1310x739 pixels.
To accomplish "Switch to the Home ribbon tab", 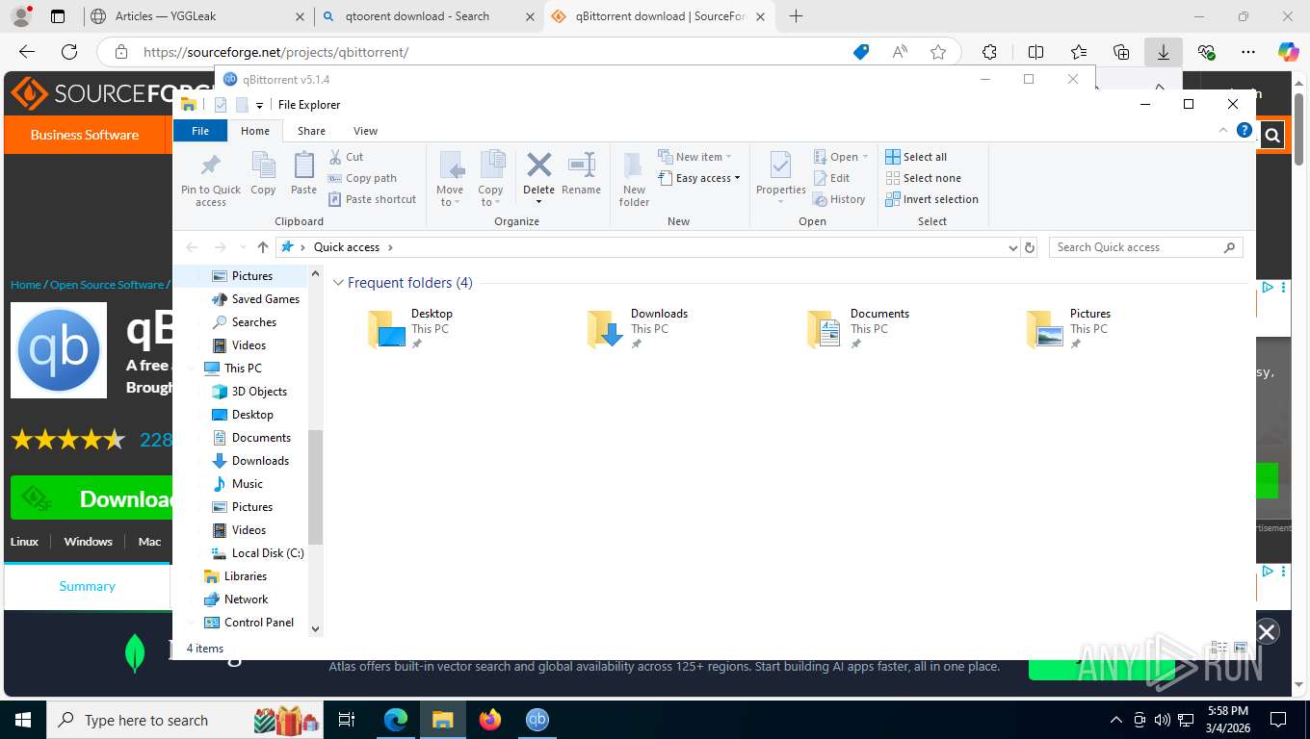I will tap(255, 131).
